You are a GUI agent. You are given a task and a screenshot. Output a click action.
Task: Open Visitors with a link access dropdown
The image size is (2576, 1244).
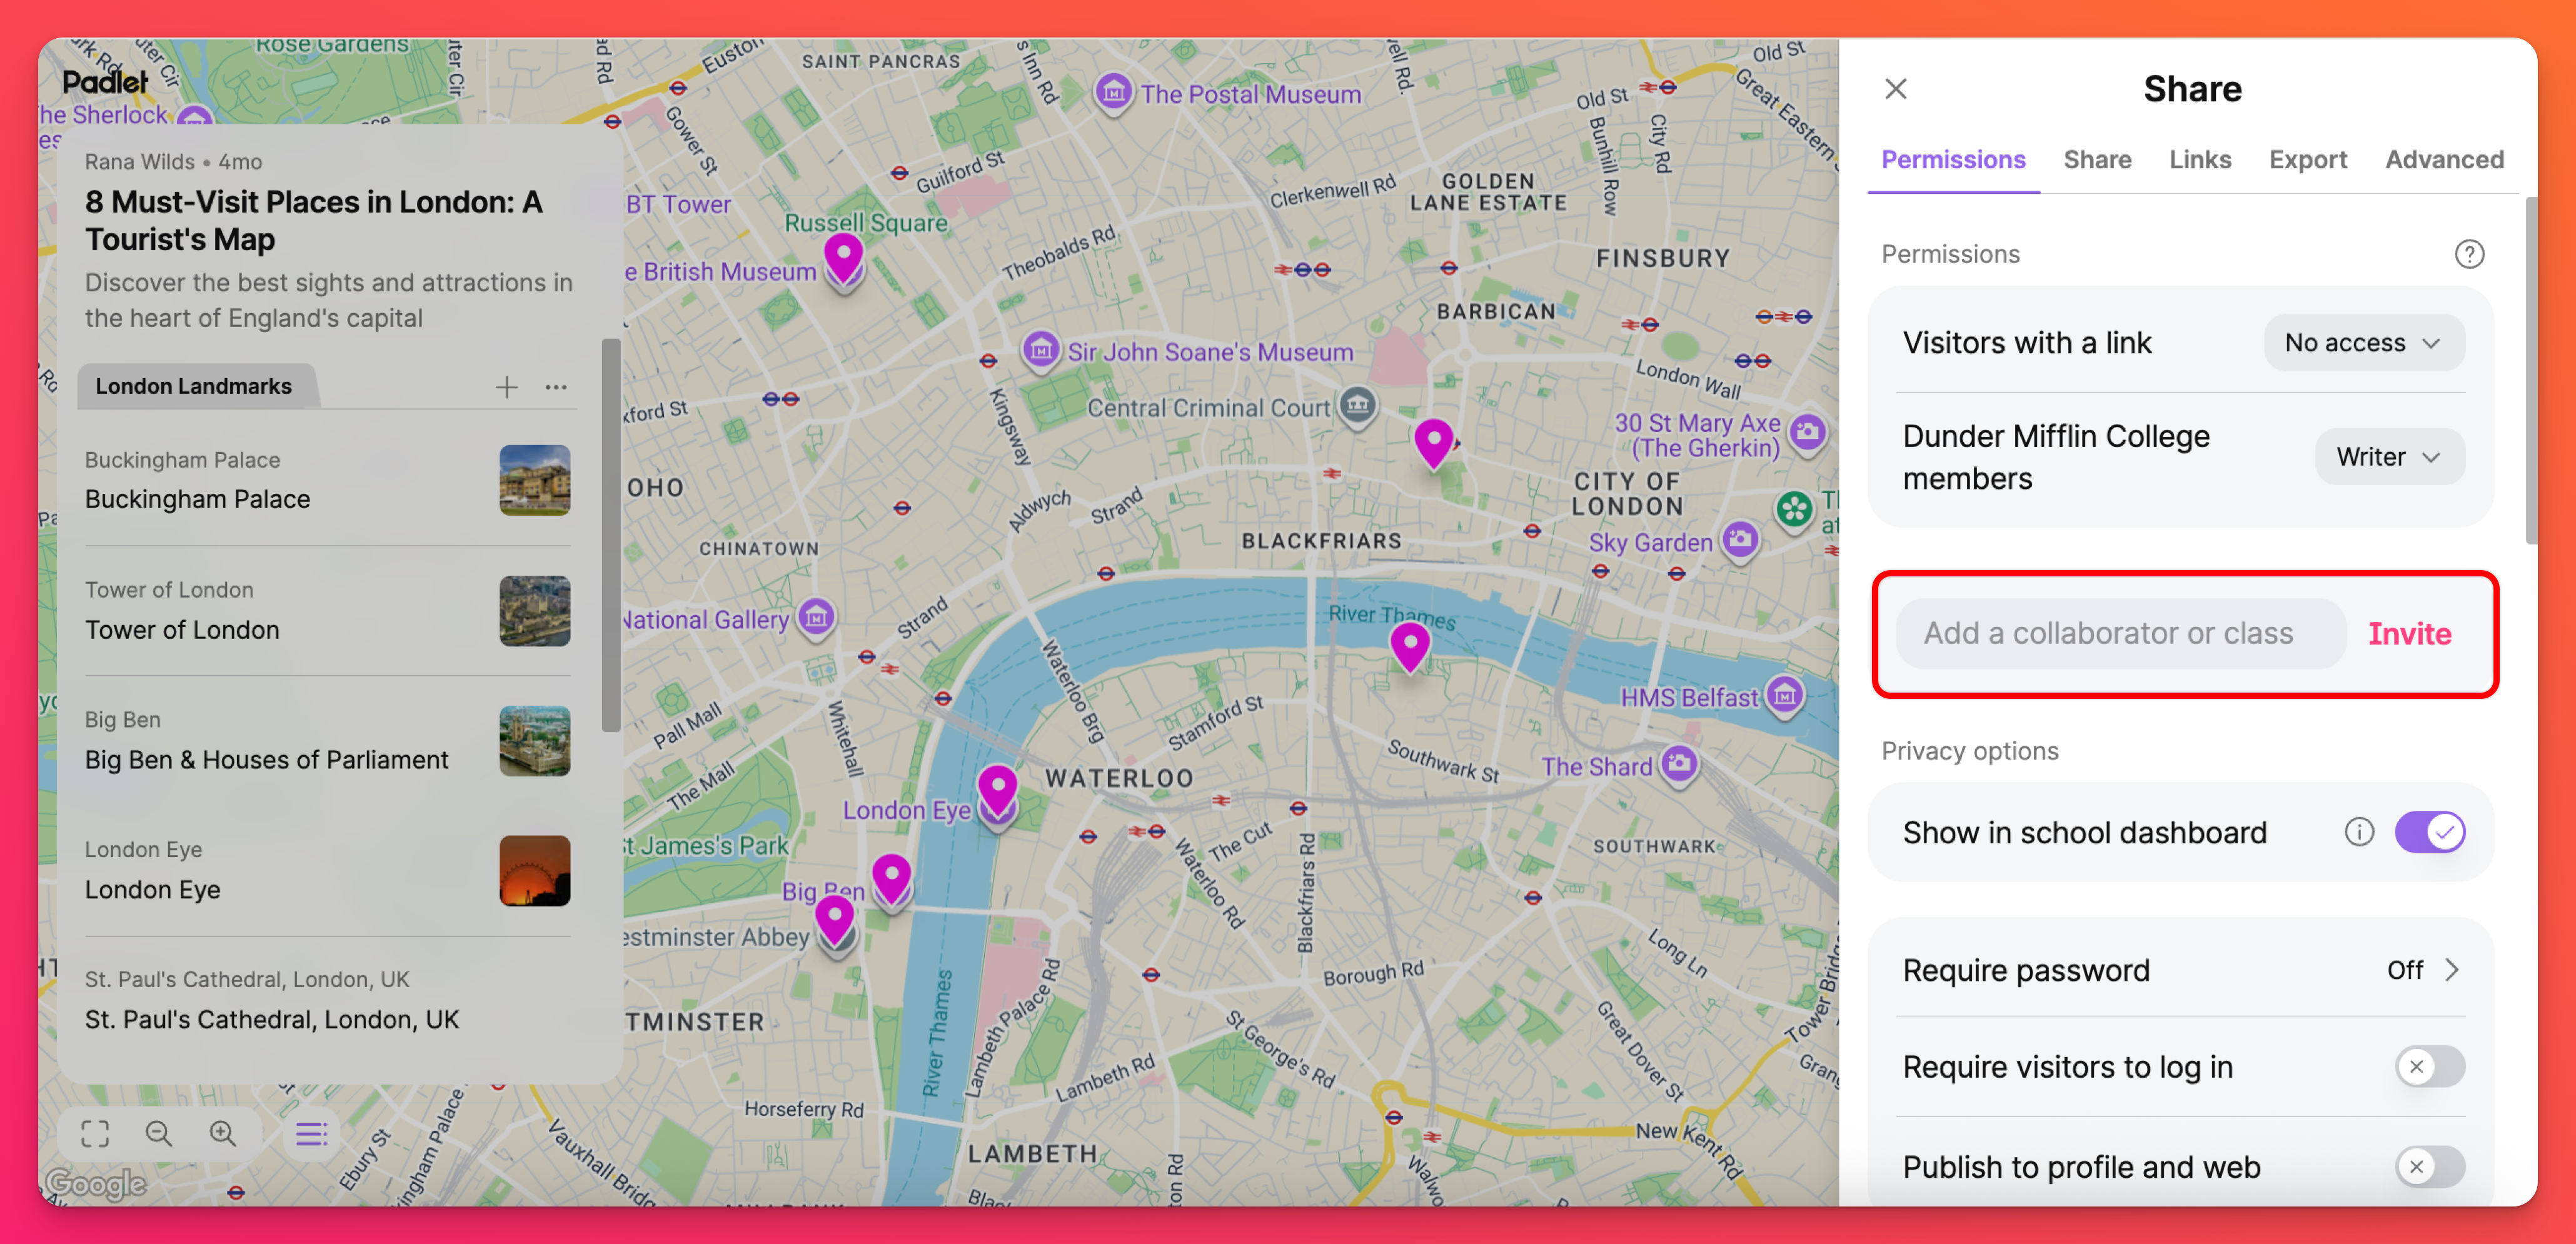point(2363,343)
